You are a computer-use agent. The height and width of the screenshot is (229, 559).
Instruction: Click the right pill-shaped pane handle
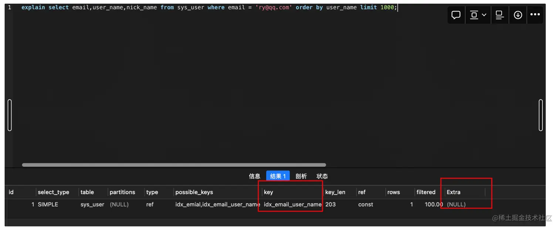coord(541,115)
